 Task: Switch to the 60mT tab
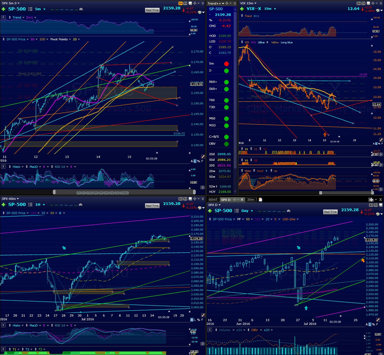pyautogui.click(x=213, y=200)
